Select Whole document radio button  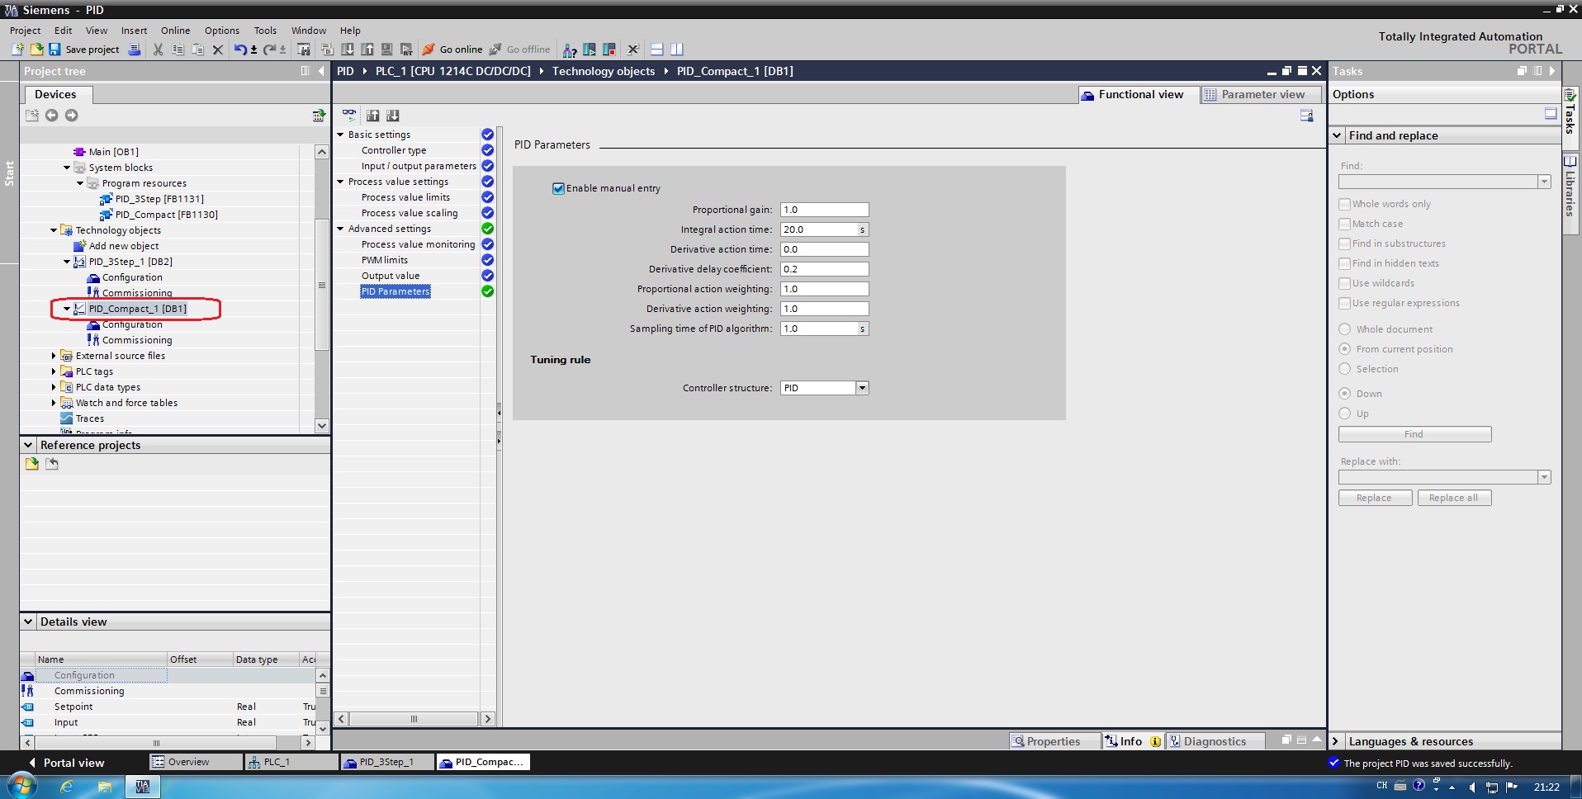pos(1345,329)
